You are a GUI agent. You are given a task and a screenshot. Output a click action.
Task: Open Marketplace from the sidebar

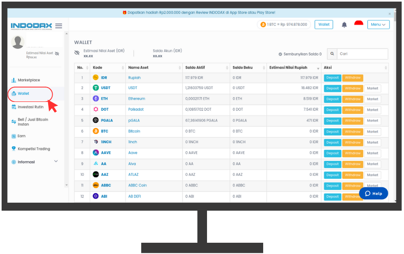point(28,80)
